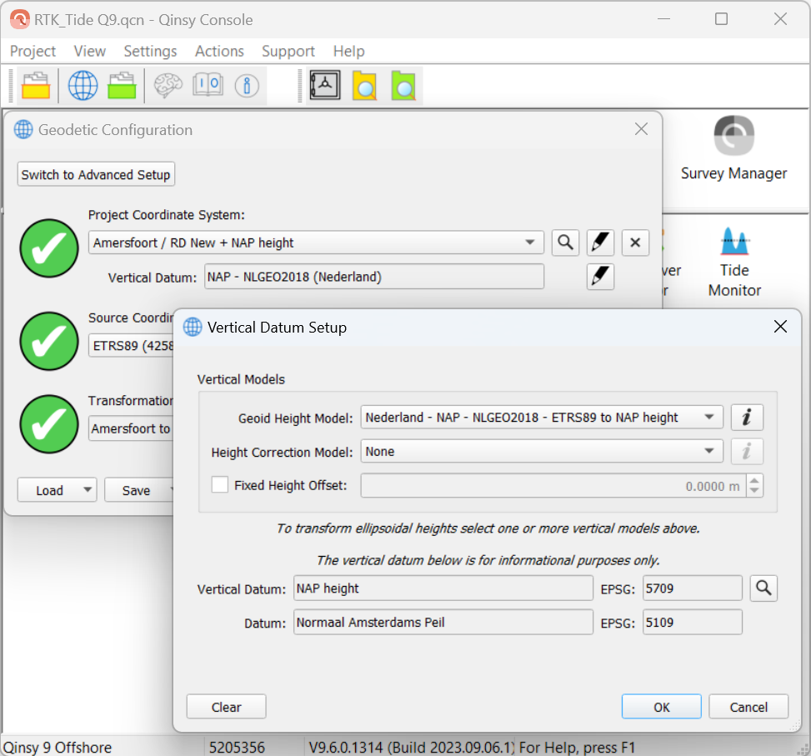The height and width of the screenshot is (756, 811).
Task: Open the Height Correction Model dropdown
Action: tap(709, 452)
